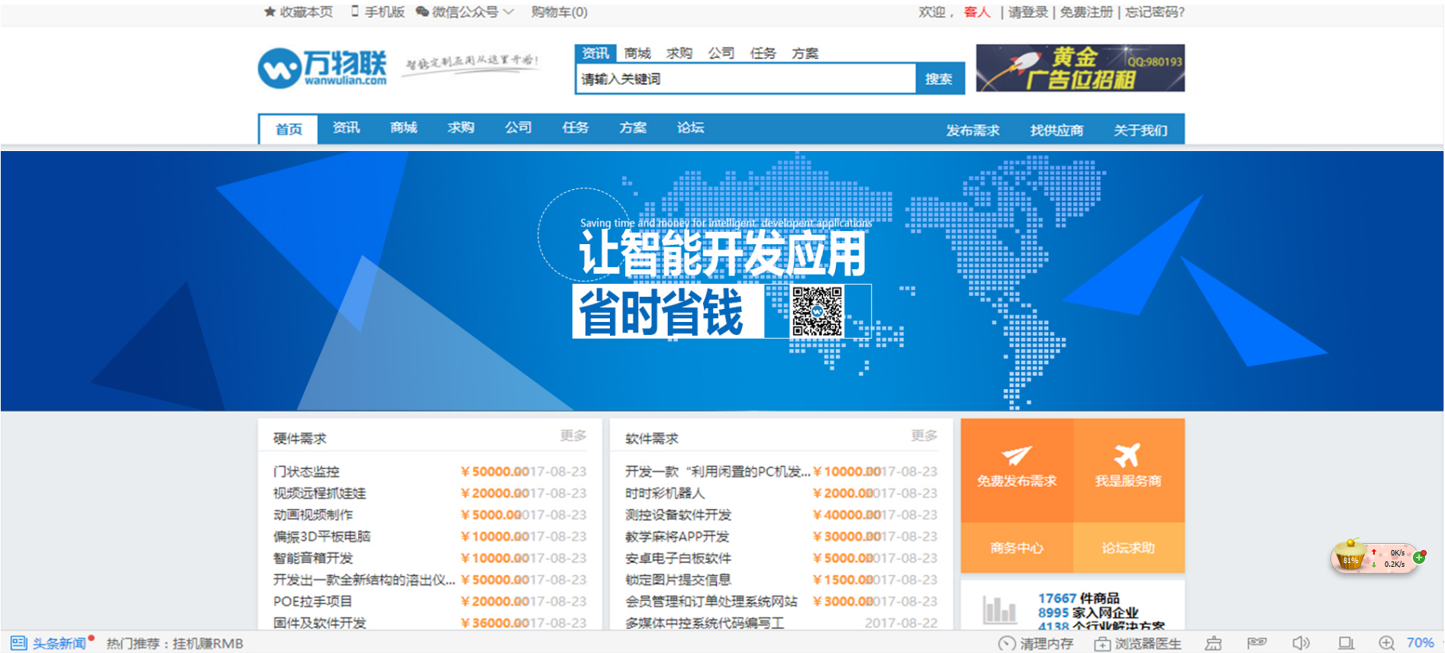Select the 任务 search category tab

[763, 53]
